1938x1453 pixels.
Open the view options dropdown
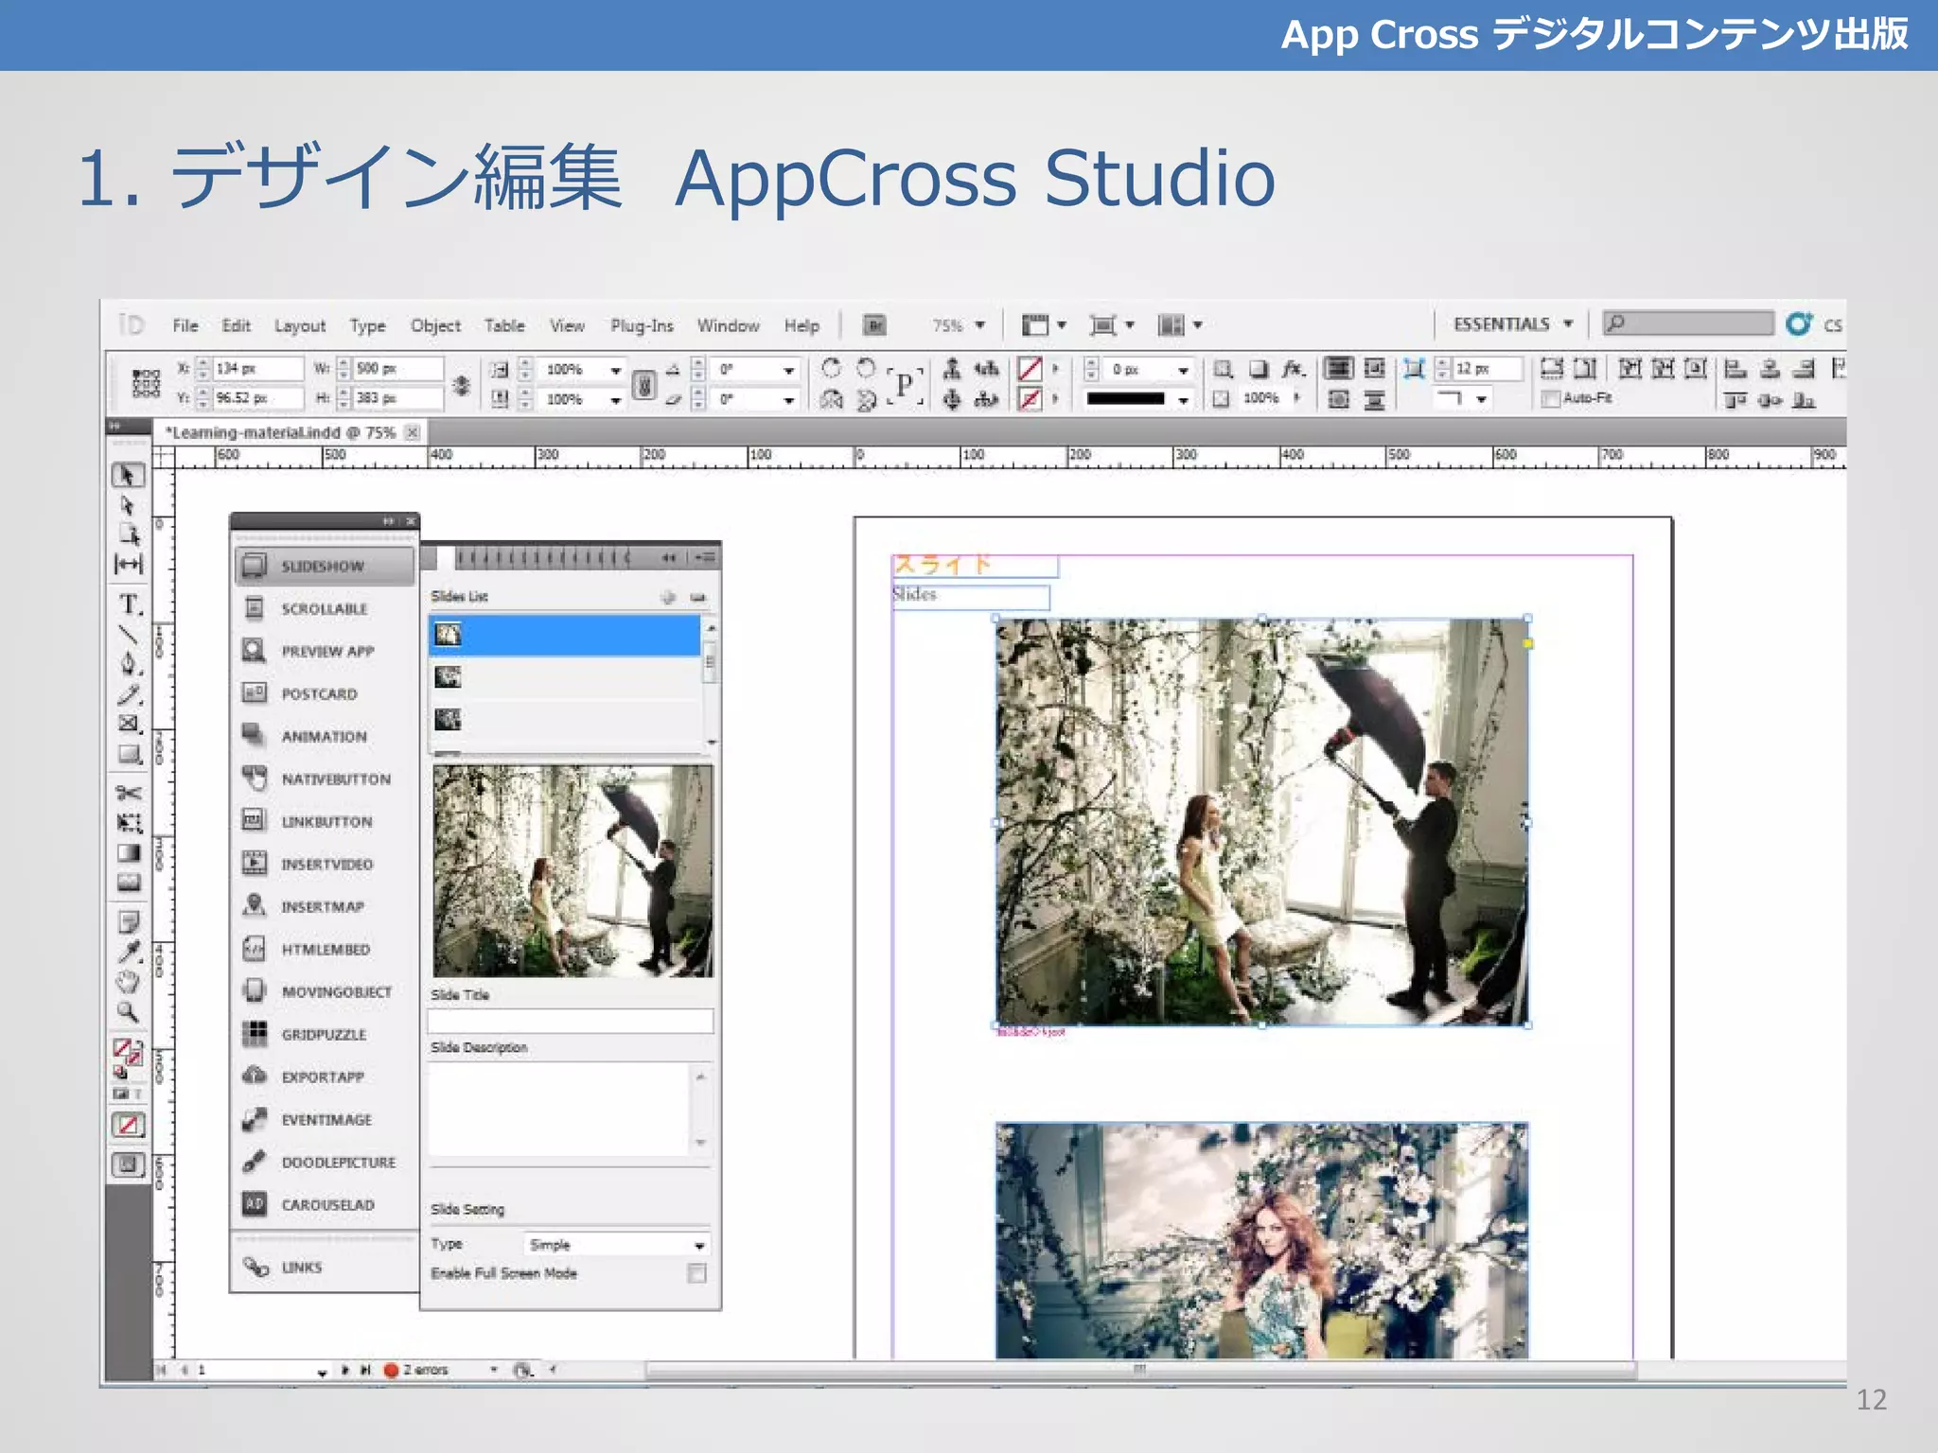[x=1044, y=325]
